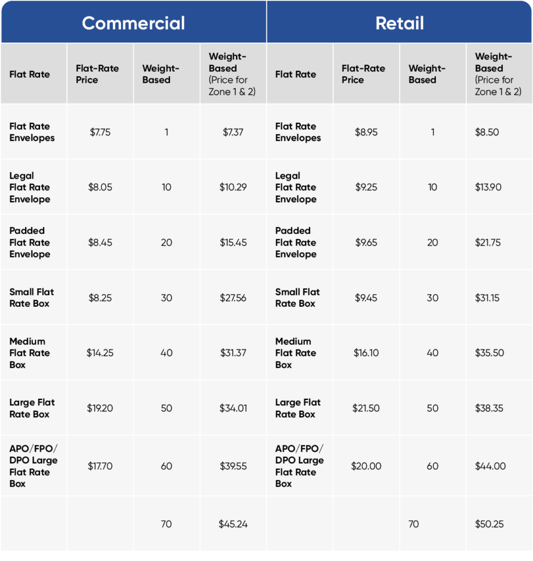This screenshot has width=533, height=561.
Task: Click Retail APO/FPO/DPO price $20.00
Action: pyautogui.click(x=366, y=466)
